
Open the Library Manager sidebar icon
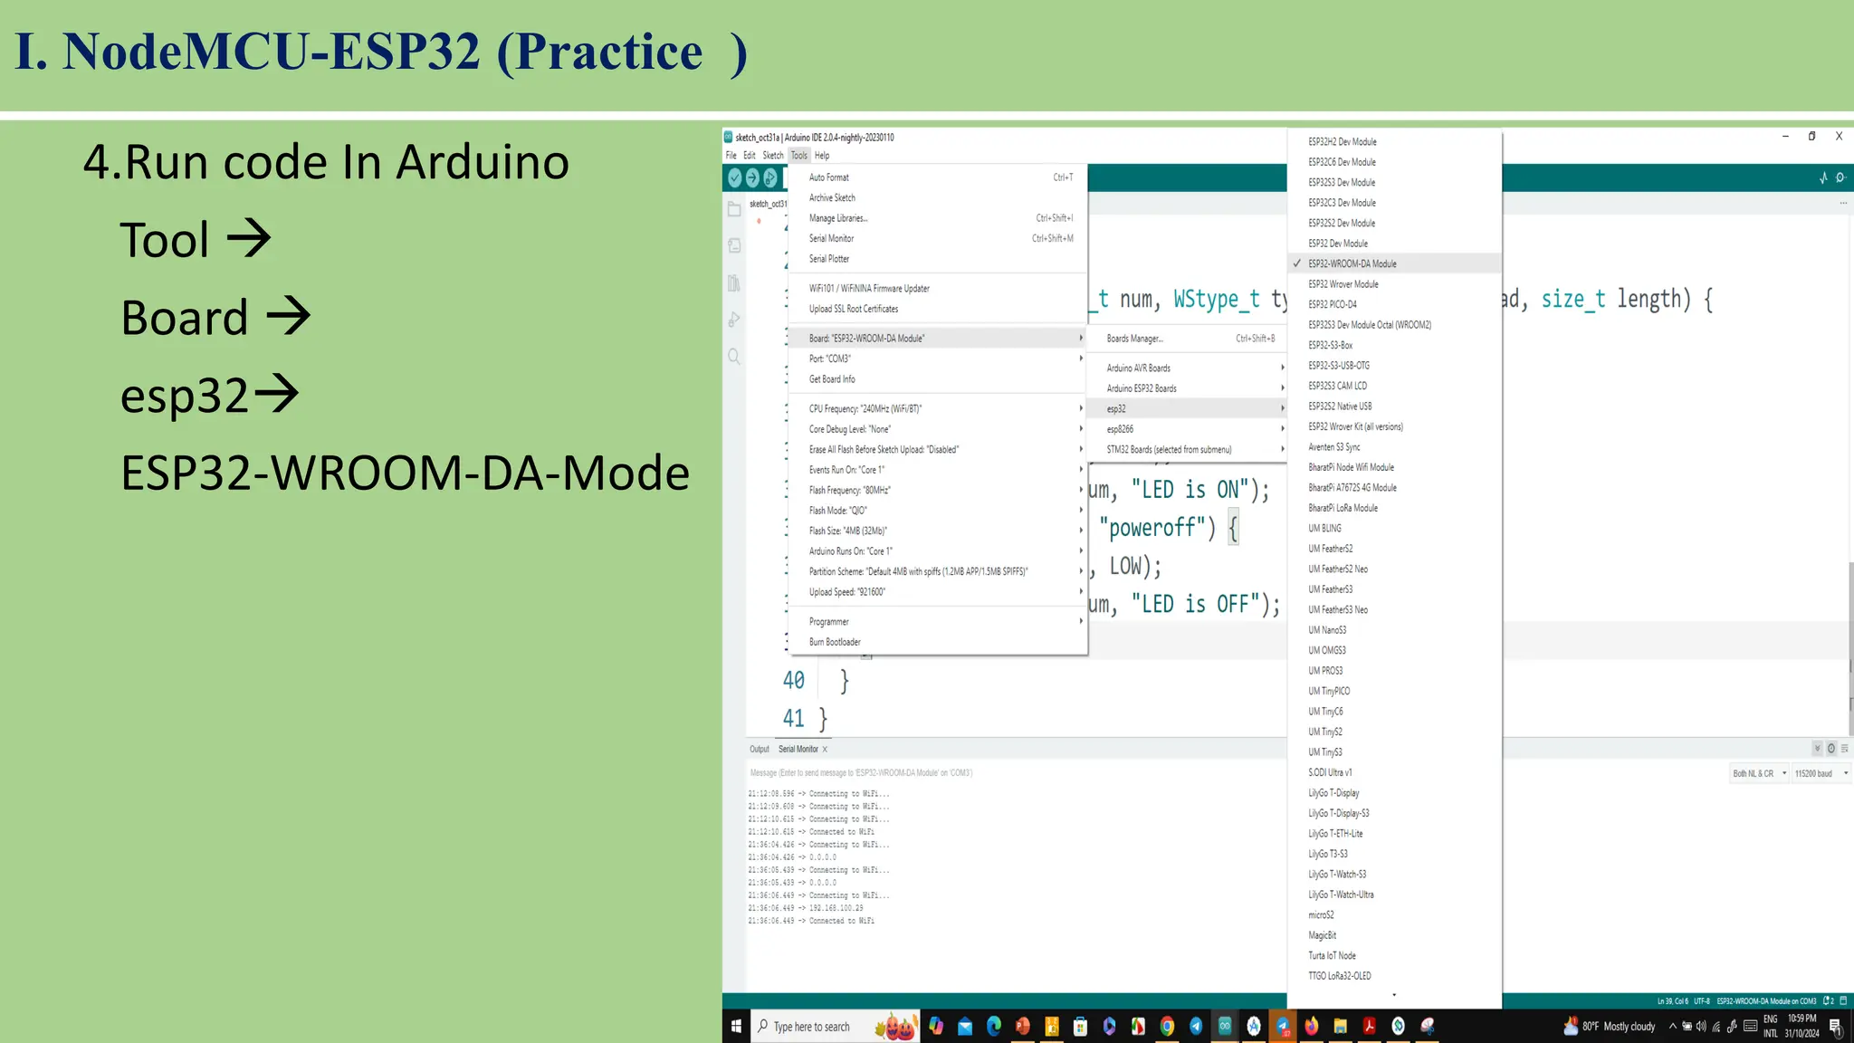click(x=734, y=283)
